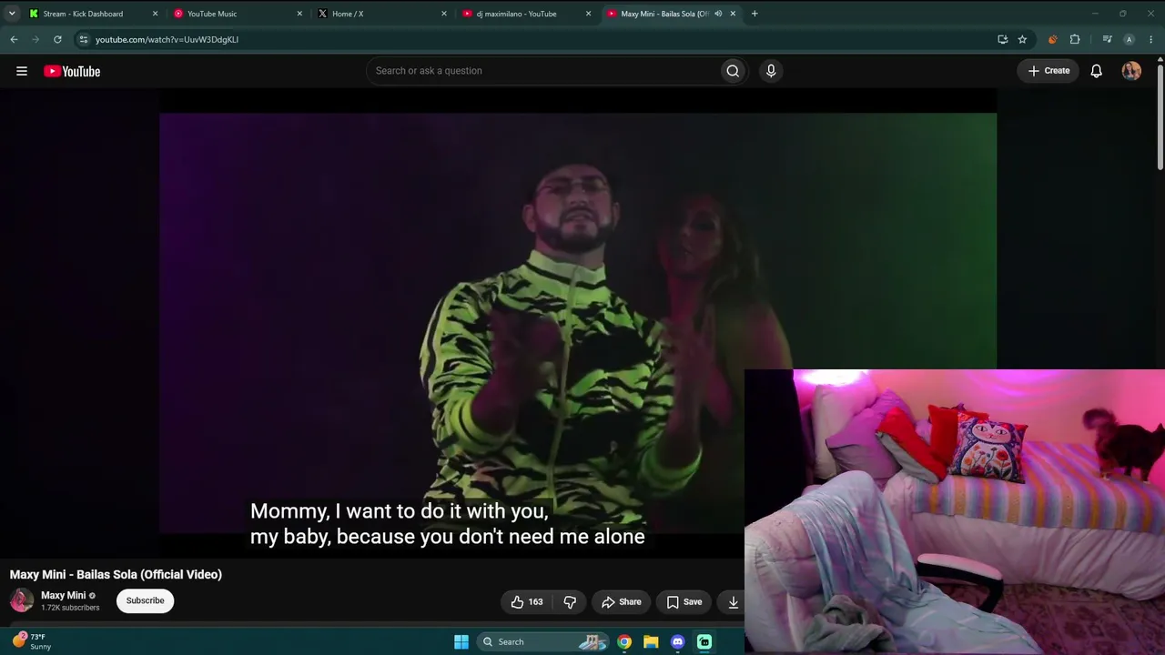Click the YouTube search magnifier button
The height and width of the screenshot is (655, 1165).
click(733, 71)
